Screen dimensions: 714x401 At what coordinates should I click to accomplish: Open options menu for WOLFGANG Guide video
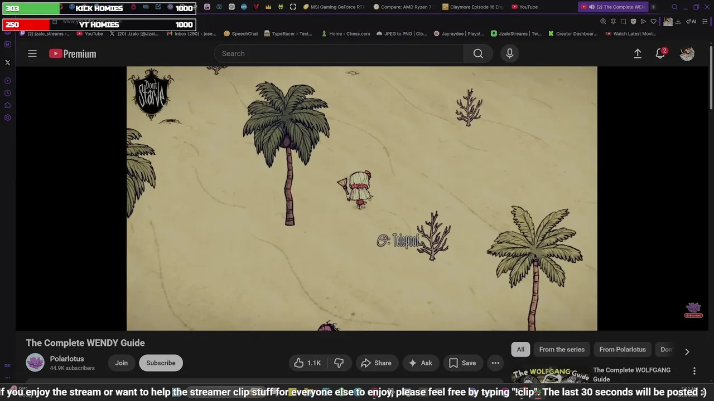tap(694, 371)
